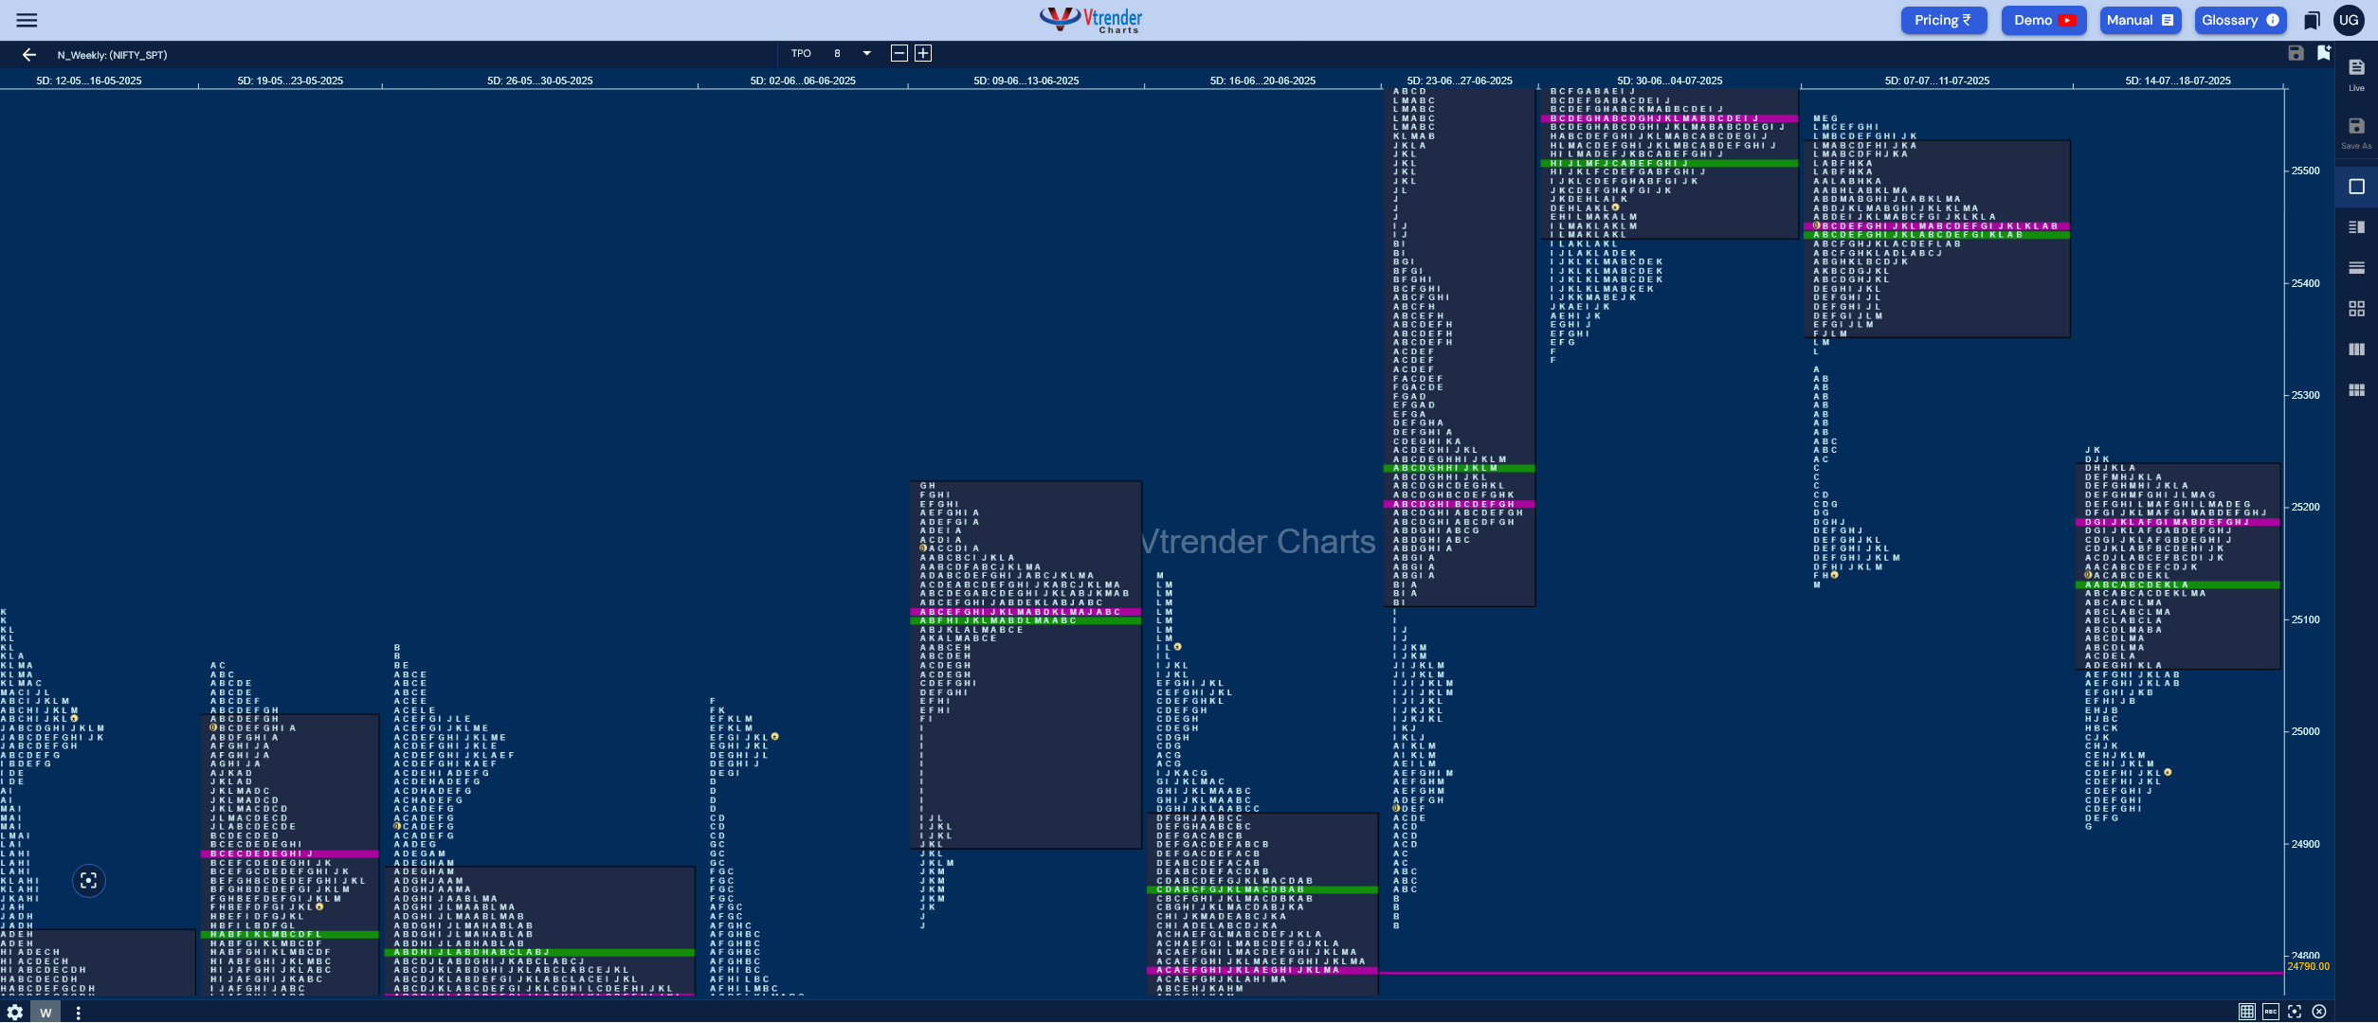Click the 25500 price axis label
2378x1023 pixels.
(x=2306, y=171)
